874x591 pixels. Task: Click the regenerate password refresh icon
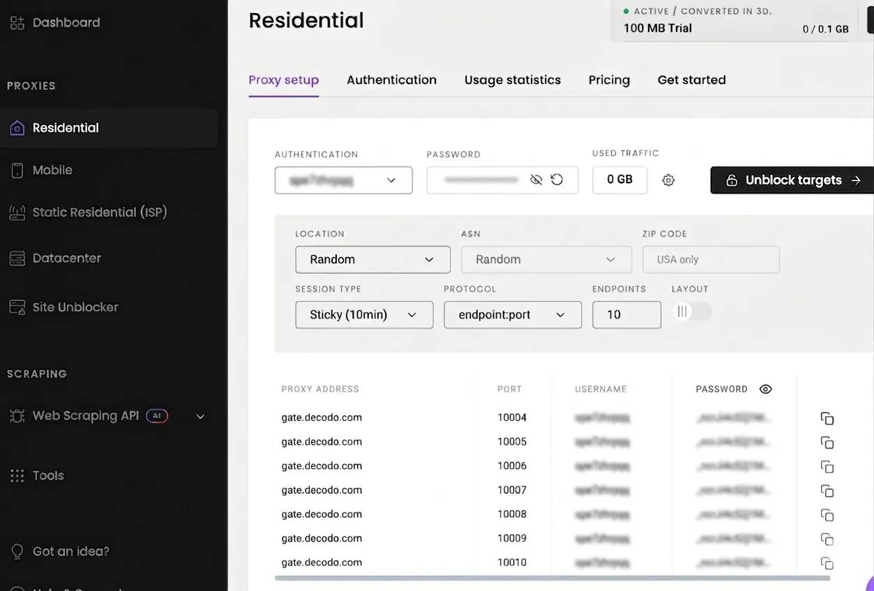point(557,180)
